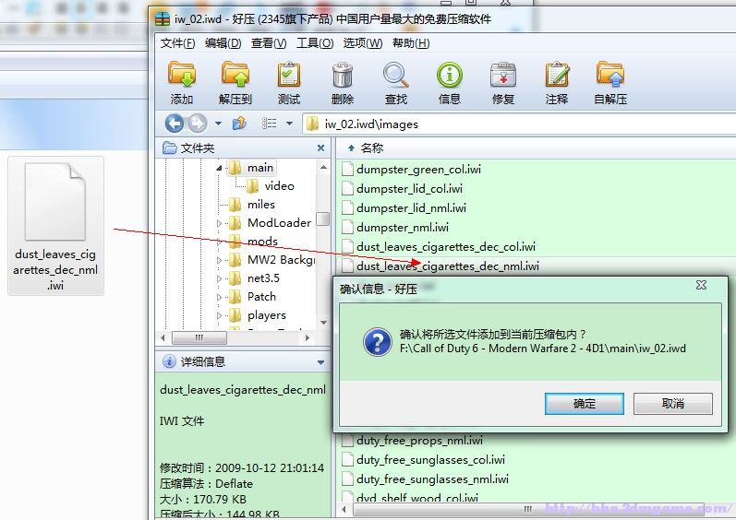Viewport: 736px width, 520px height.
Task: Click the 修复 (Repair) toolbar icon
Action: click(x=503, y=83)
